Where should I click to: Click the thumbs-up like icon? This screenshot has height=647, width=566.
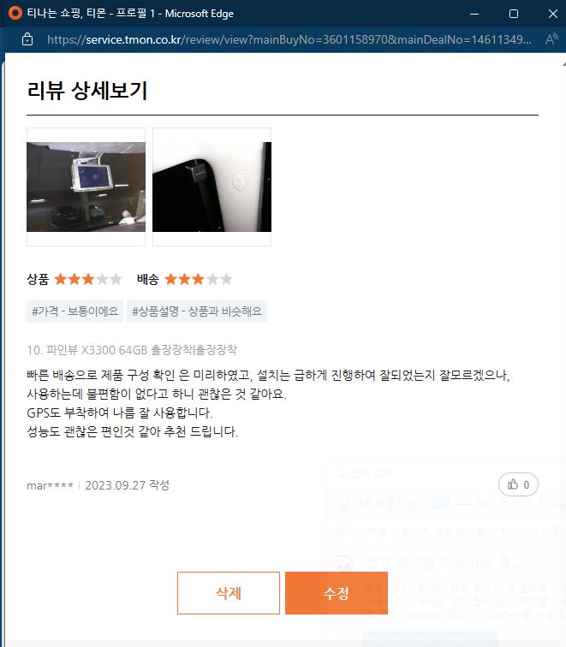pyautogui.click(x=513, y=484)
